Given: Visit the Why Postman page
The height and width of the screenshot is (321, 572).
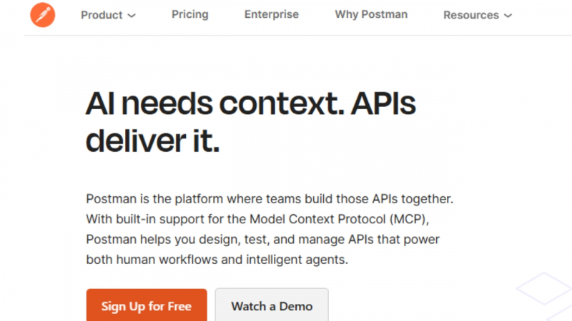Looking at the screenshot, I should click(x=371, y=14).
